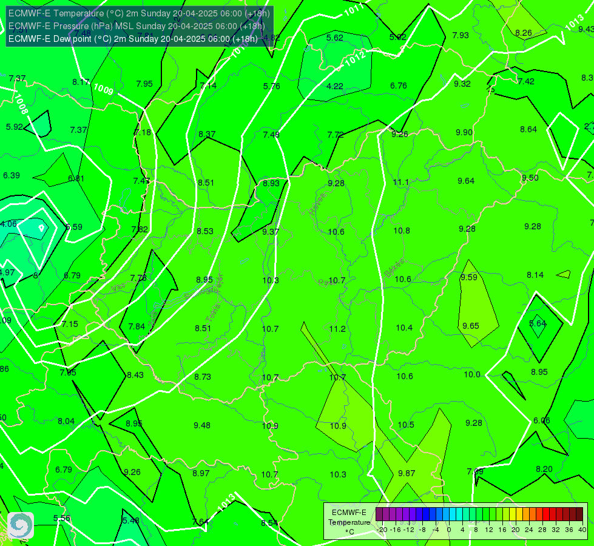Viewport: 594px width, 546px height.
Task: Click the 1009 isobar label
Action: click(x=103, y=89)
